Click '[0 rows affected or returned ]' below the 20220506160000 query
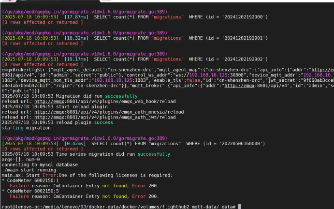Screen dimensions: 334x209 click(43, 149)
